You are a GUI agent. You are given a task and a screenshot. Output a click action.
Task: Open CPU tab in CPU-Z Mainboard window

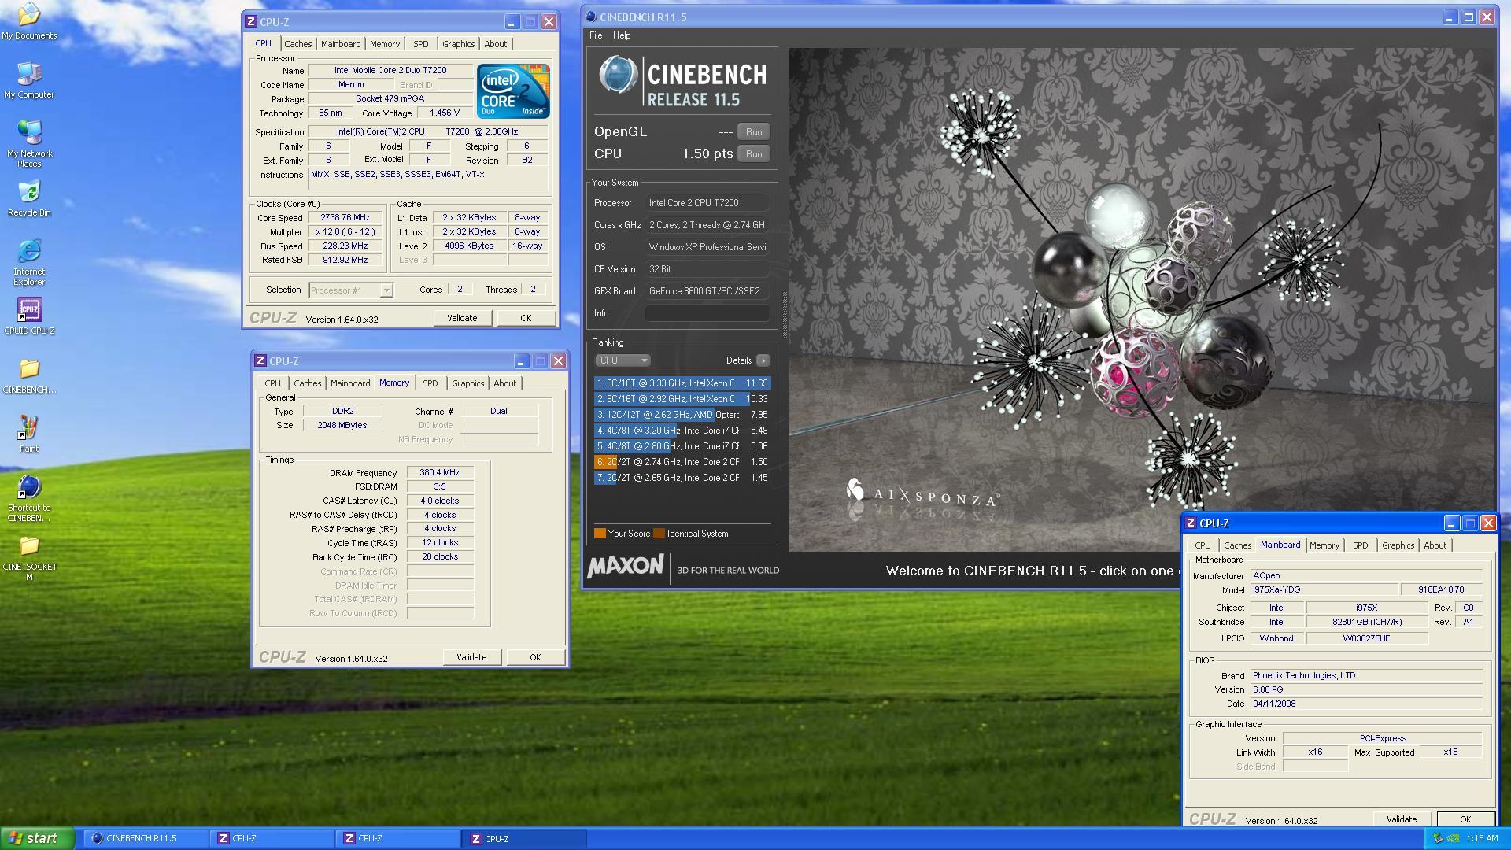(1203, 545)
